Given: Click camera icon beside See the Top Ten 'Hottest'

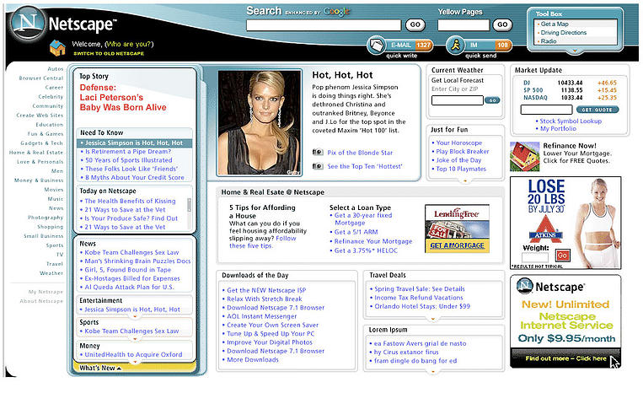Looking at the screenshot, I should (318, 166).
